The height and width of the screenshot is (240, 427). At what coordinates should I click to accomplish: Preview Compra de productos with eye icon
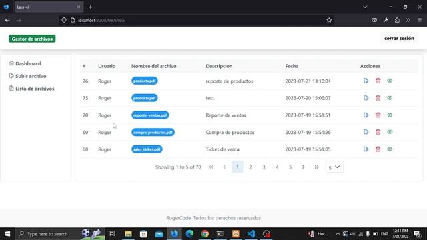click(x=390, y=132)
